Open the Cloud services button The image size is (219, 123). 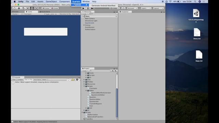click(x=123, y=8)
